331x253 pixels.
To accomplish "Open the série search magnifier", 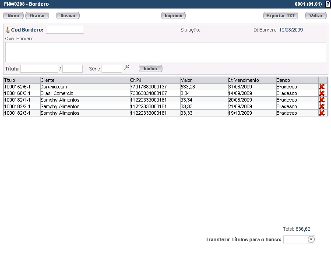I will (x=127, y=68).
